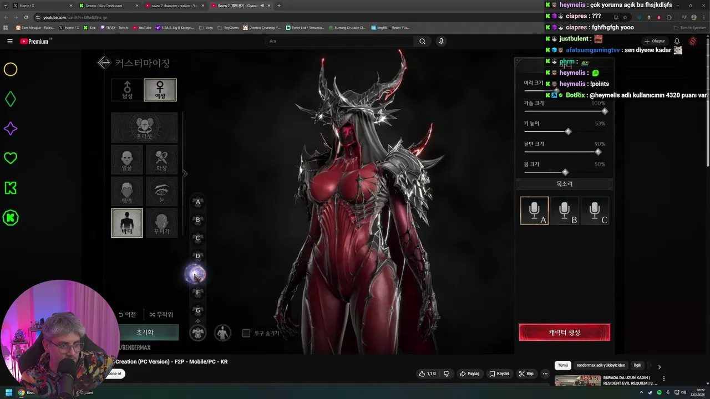Click the YouTube search magnifier button

click(x=422, y=41)
